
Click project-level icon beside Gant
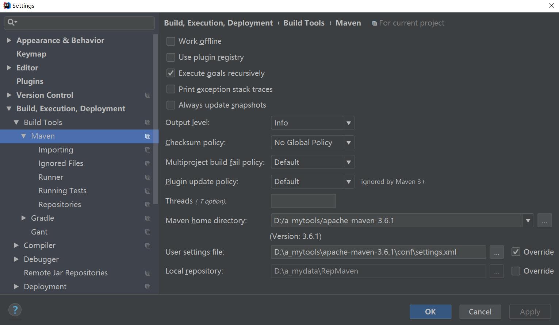pyautogui.click(x=148, y=232)
